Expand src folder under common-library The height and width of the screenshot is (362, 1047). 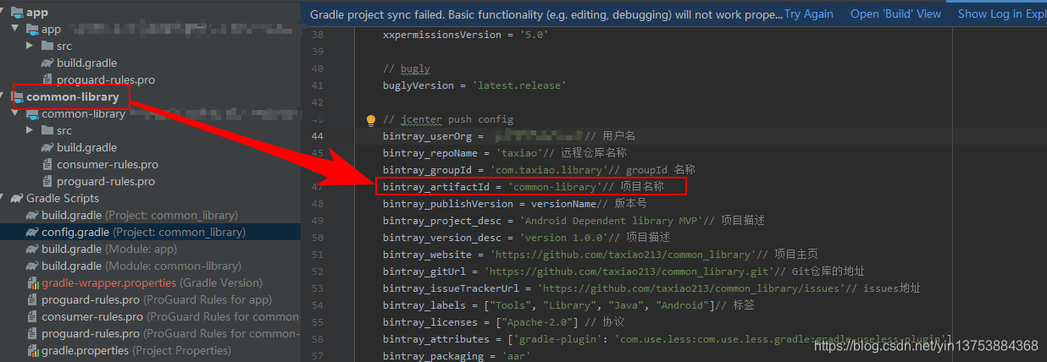tap(30, 130)
